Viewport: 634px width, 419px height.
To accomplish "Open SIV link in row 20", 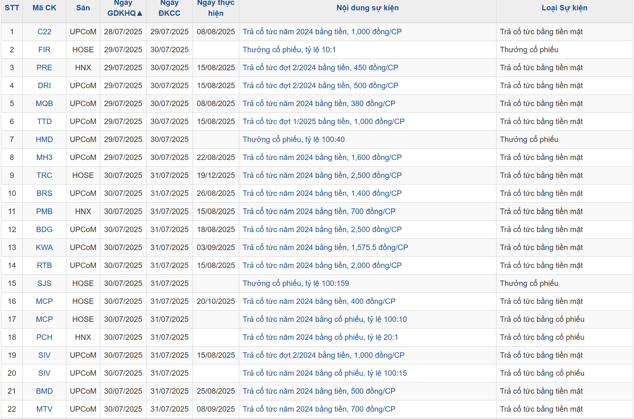I will coord(44,373).
